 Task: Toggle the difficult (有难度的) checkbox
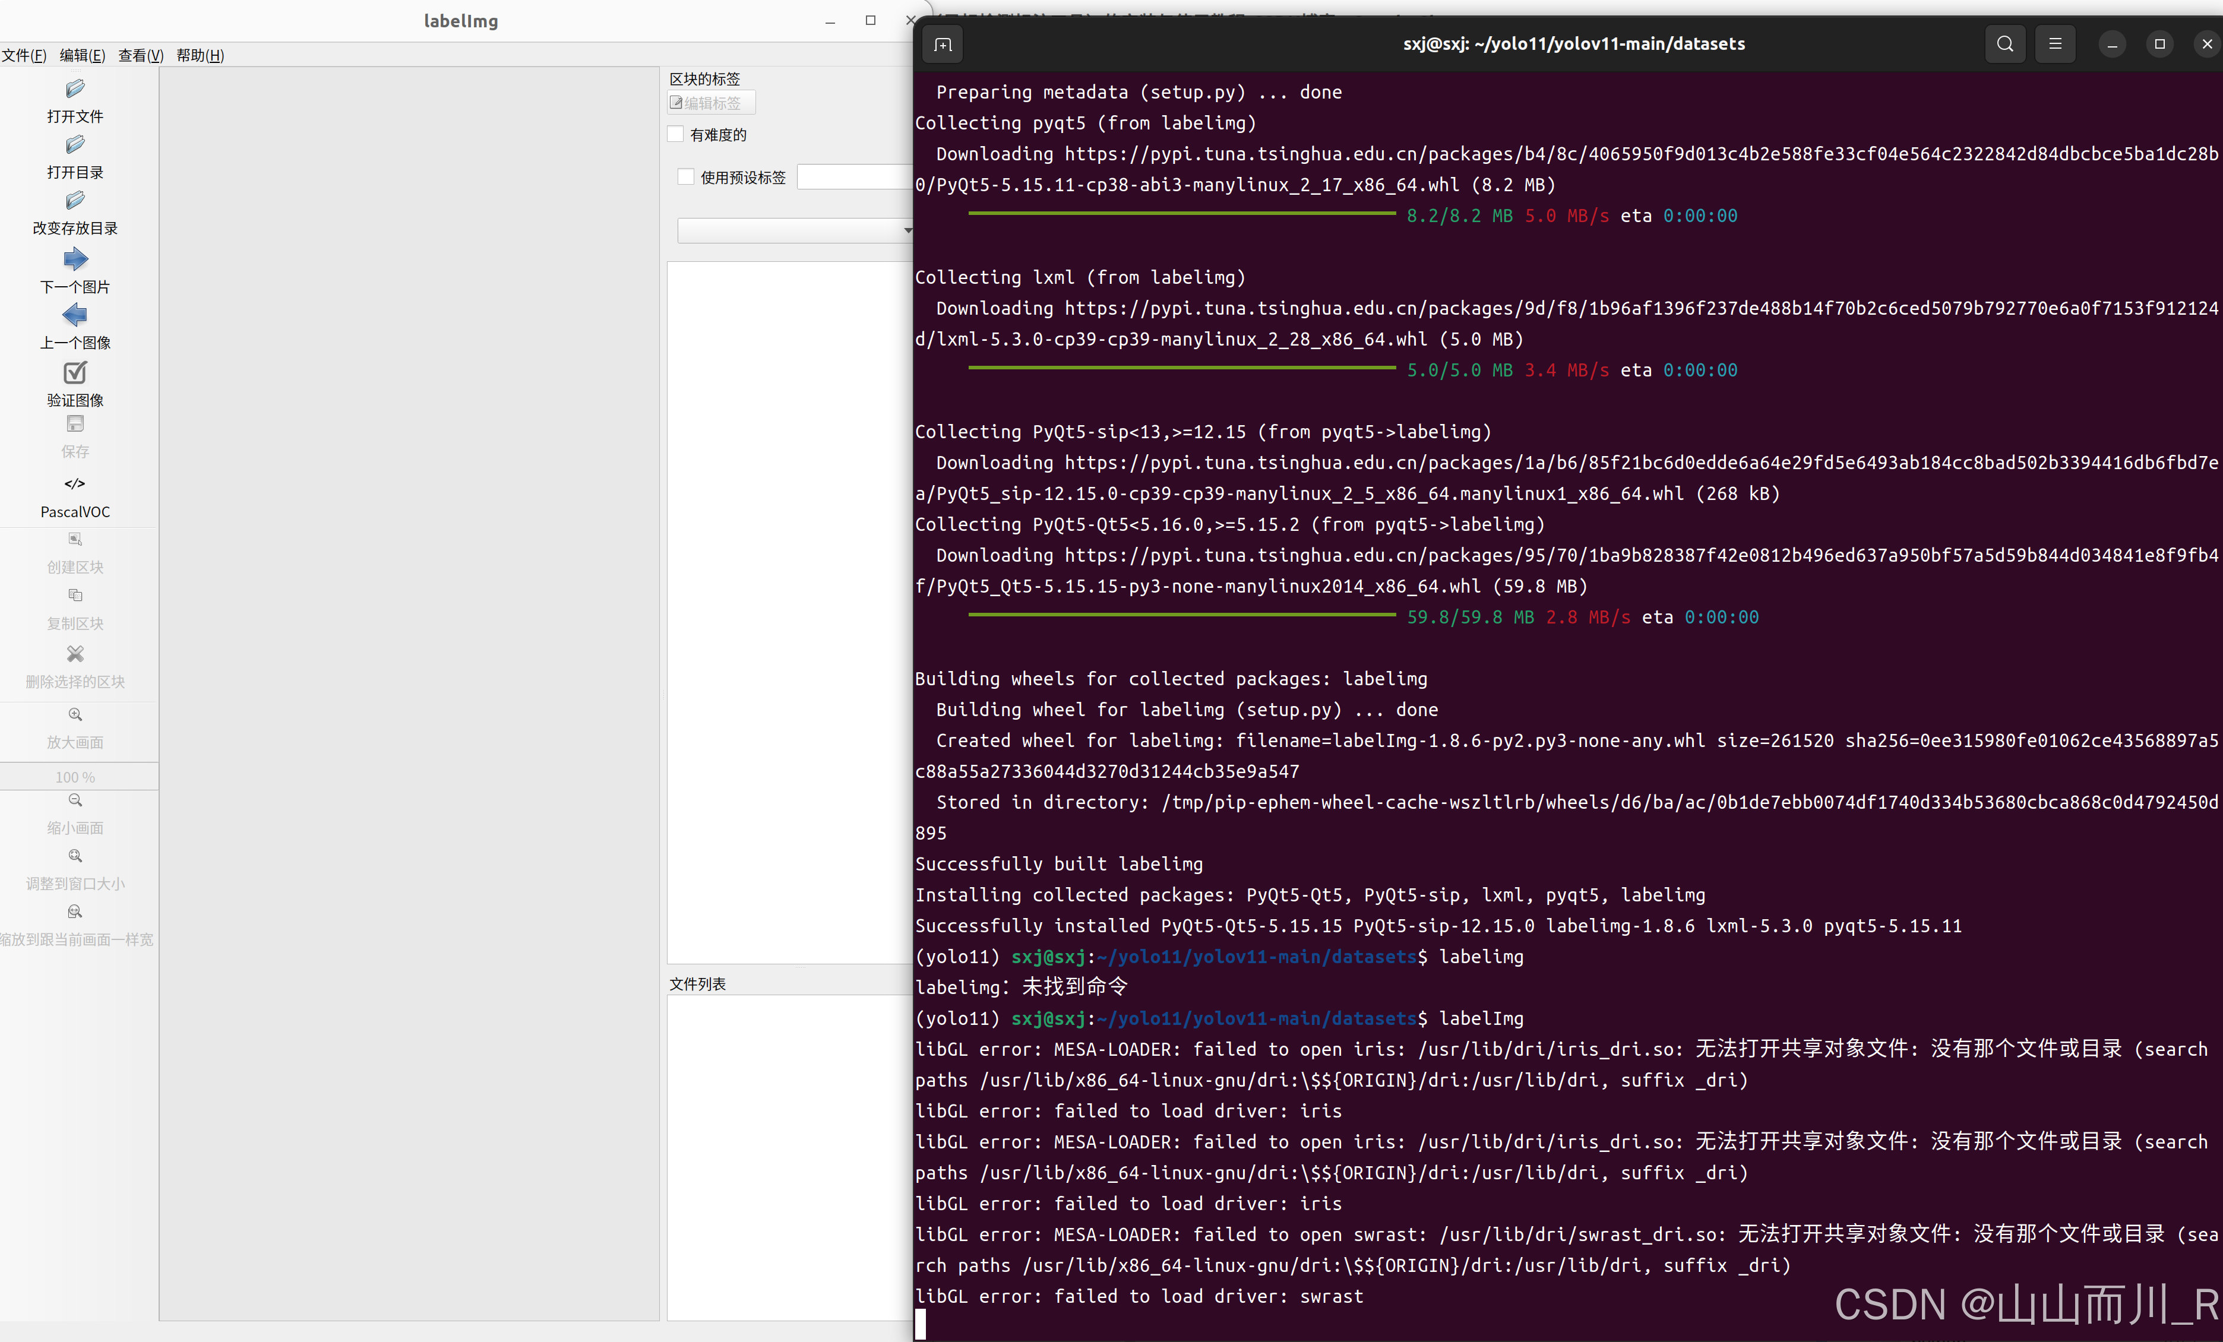pos(676,134)
